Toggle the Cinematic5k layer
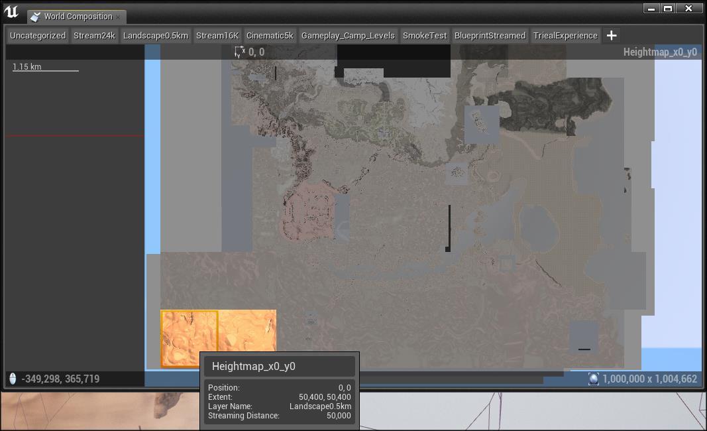The width and height of the screenshot is (707, 431). [269, 36]
